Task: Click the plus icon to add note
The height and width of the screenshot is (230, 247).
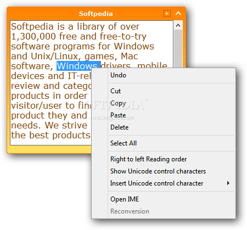Action: tap(167, 14)
